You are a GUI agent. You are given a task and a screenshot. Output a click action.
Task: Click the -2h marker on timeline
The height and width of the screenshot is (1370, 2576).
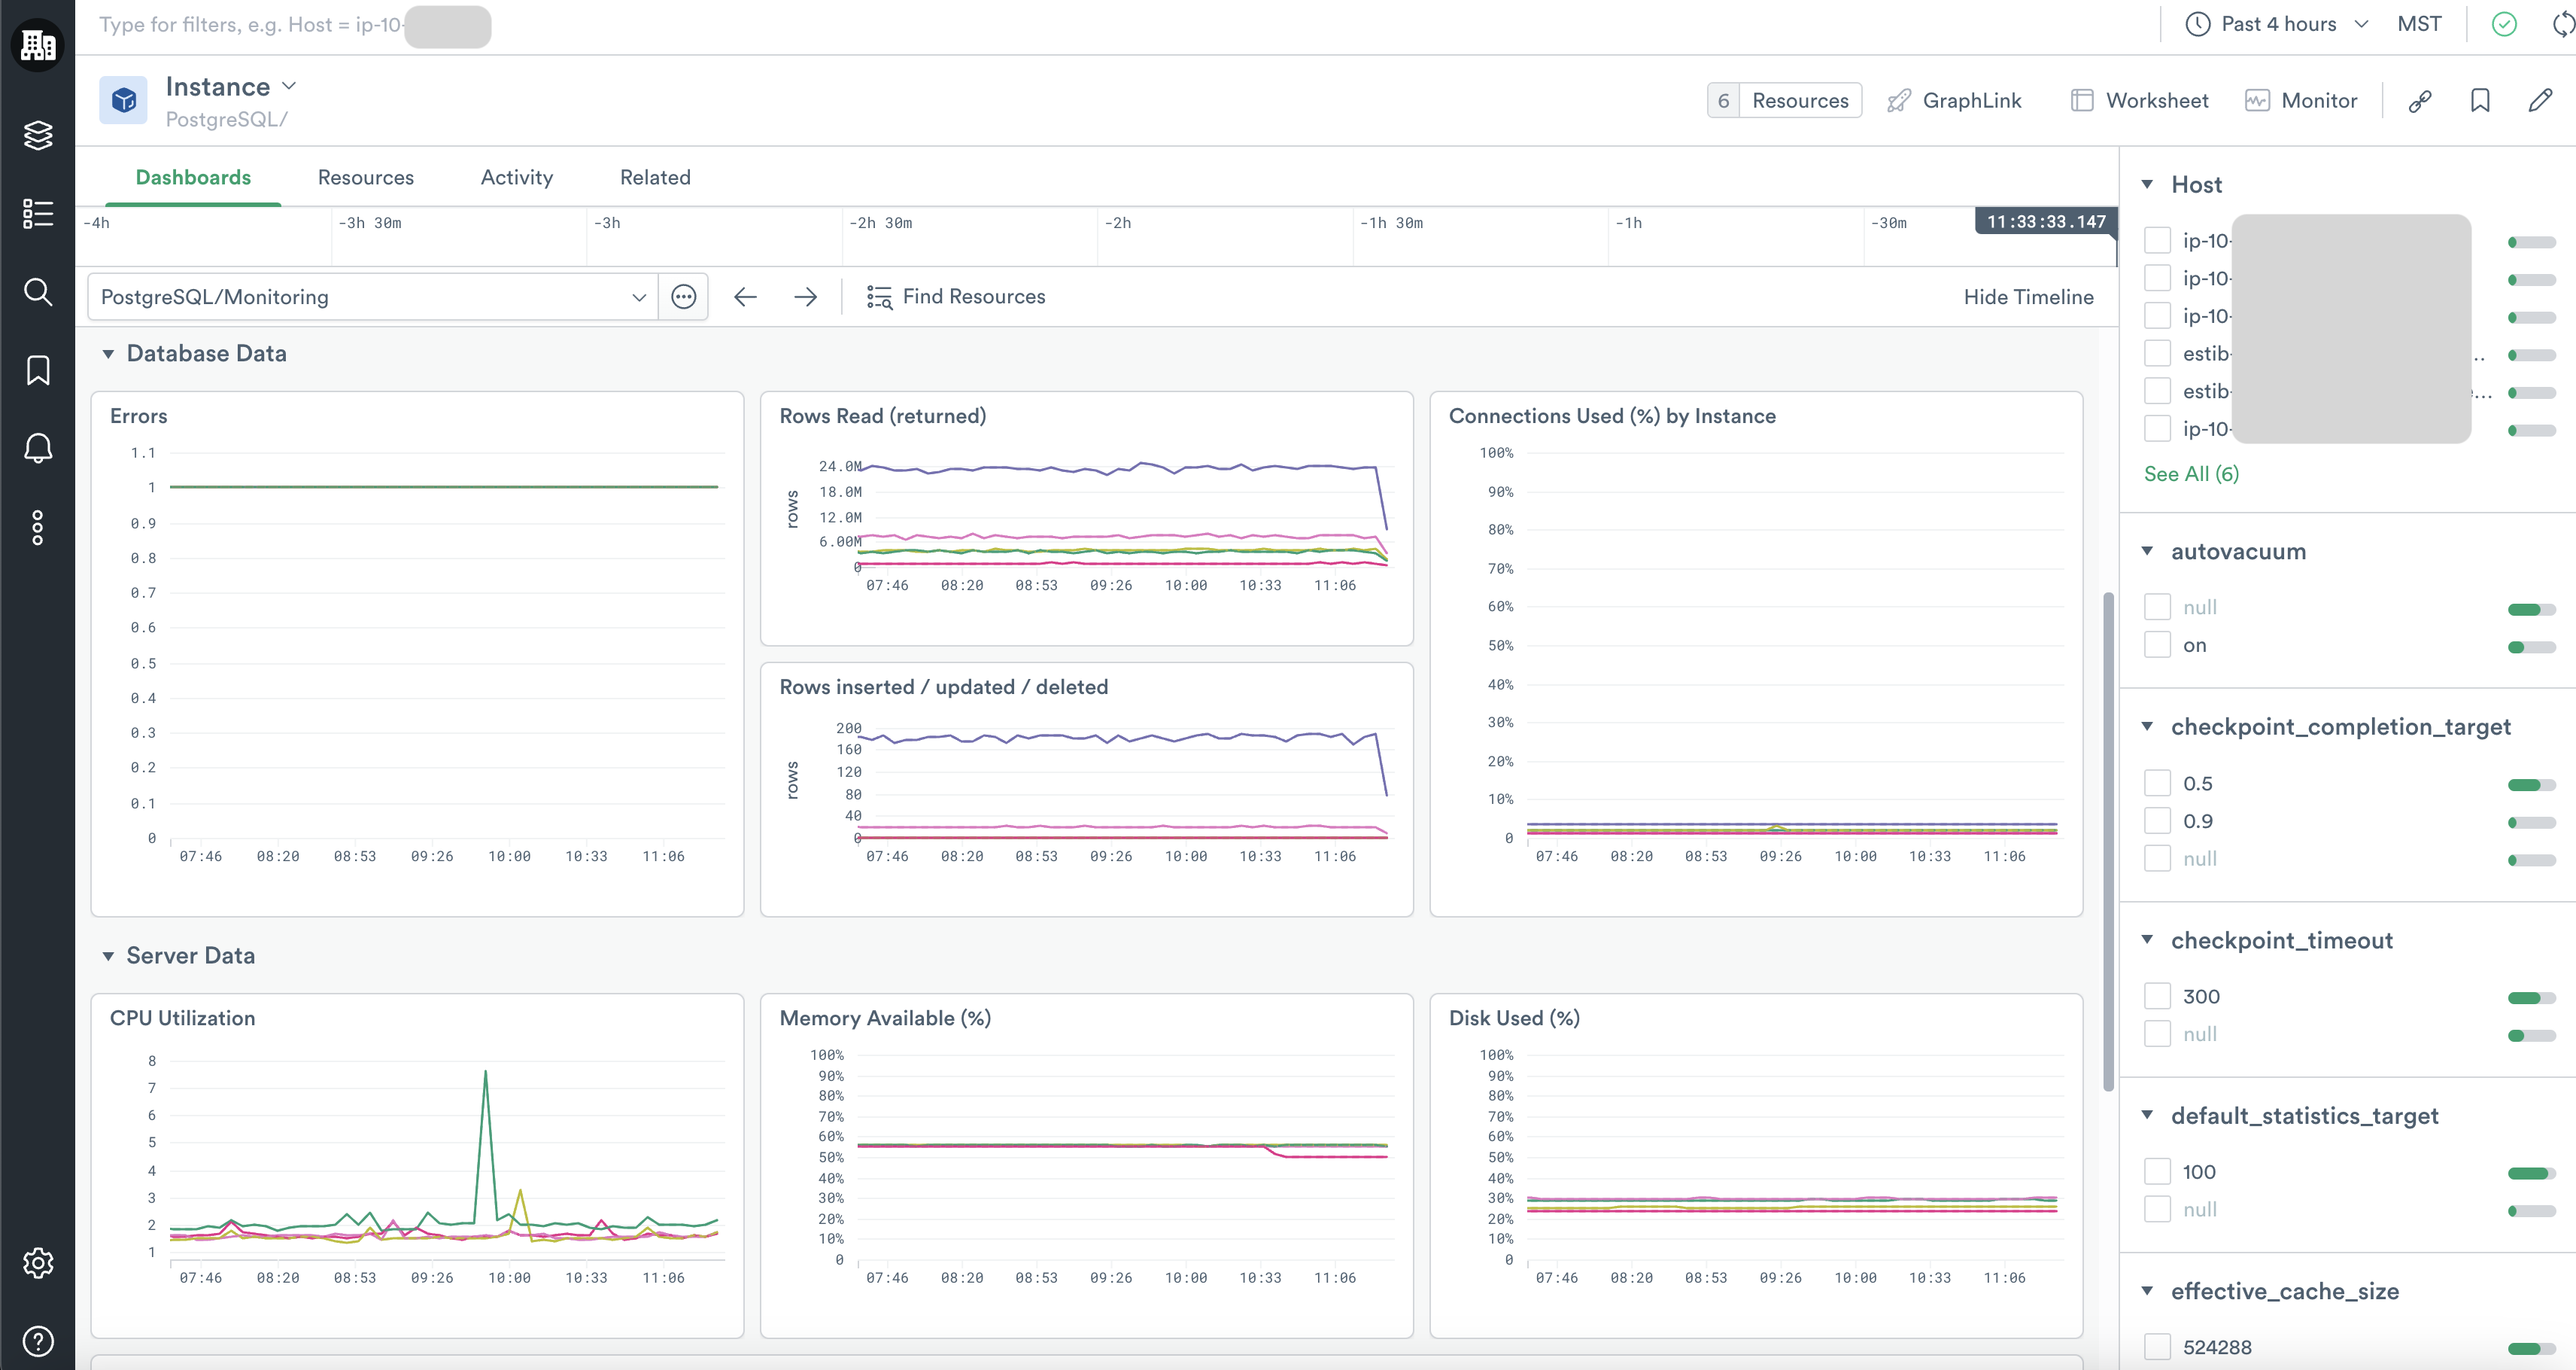pos(1118,223)
